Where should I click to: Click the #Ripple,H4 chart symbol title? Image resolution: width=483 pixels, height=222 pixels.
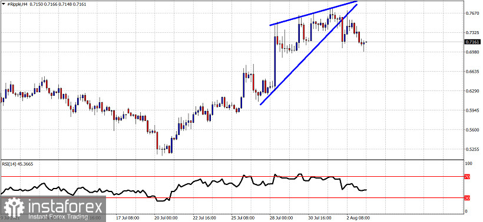16,4
